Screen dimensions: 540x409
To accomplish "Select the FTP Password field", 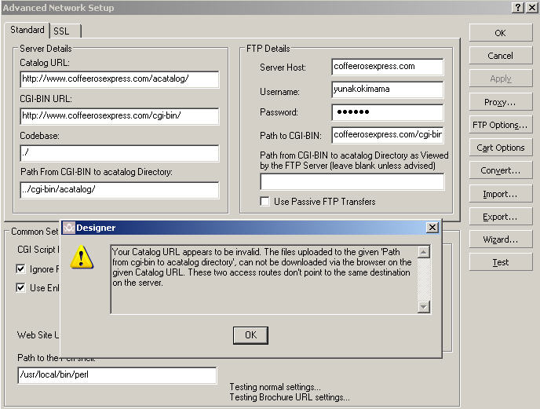I will 387,112.
